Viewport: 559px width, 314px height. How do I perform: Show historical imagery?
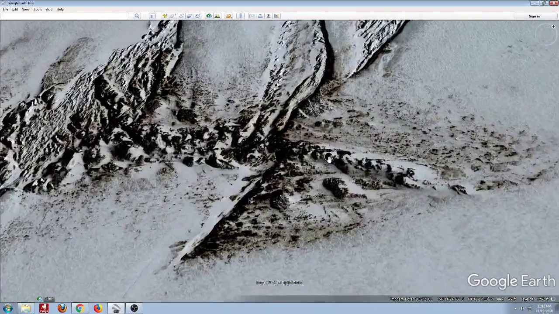pos(209,16)
